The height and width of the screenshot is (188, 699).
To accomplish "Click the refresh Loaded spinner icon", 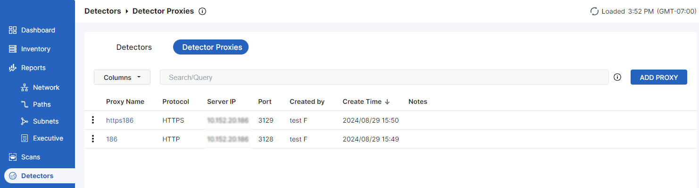I will click(x=594, y=11).
